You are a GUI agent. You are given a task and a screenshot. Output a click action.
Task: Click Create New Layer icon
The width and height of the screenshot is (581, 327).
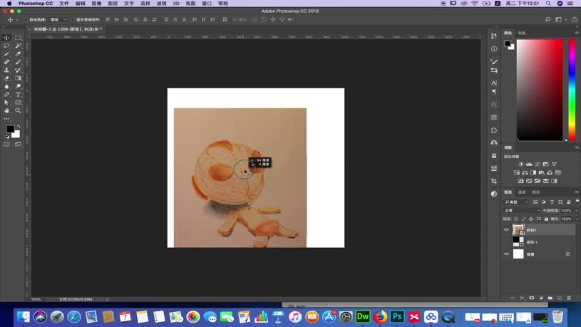[x=560, y=298]
